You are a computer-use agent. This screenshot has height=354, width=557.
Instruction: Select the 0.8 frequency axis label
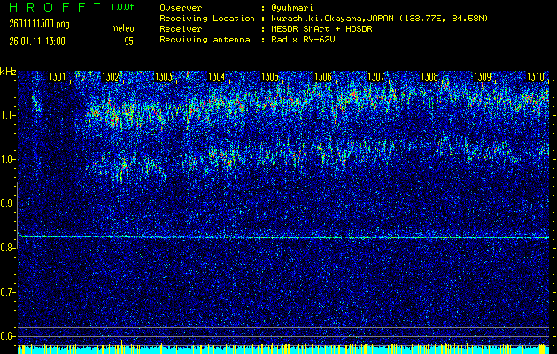click(8, 248)
